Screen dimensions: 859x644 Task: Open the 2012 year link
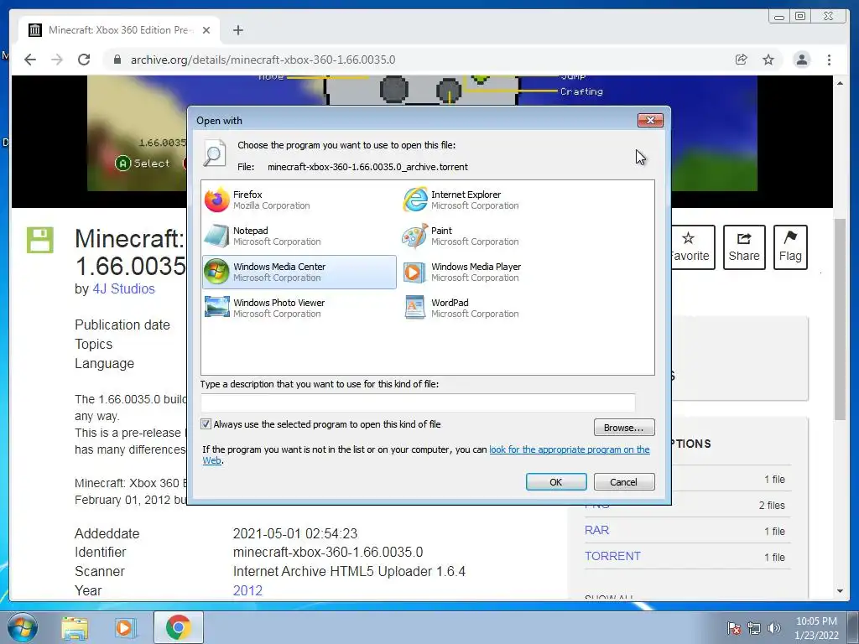point(247,591)
